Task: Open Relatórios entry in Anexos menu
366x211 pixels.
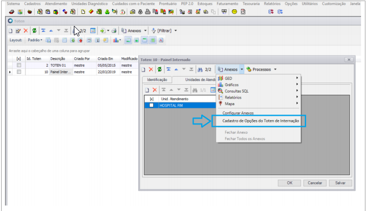Action: (259, 98)
